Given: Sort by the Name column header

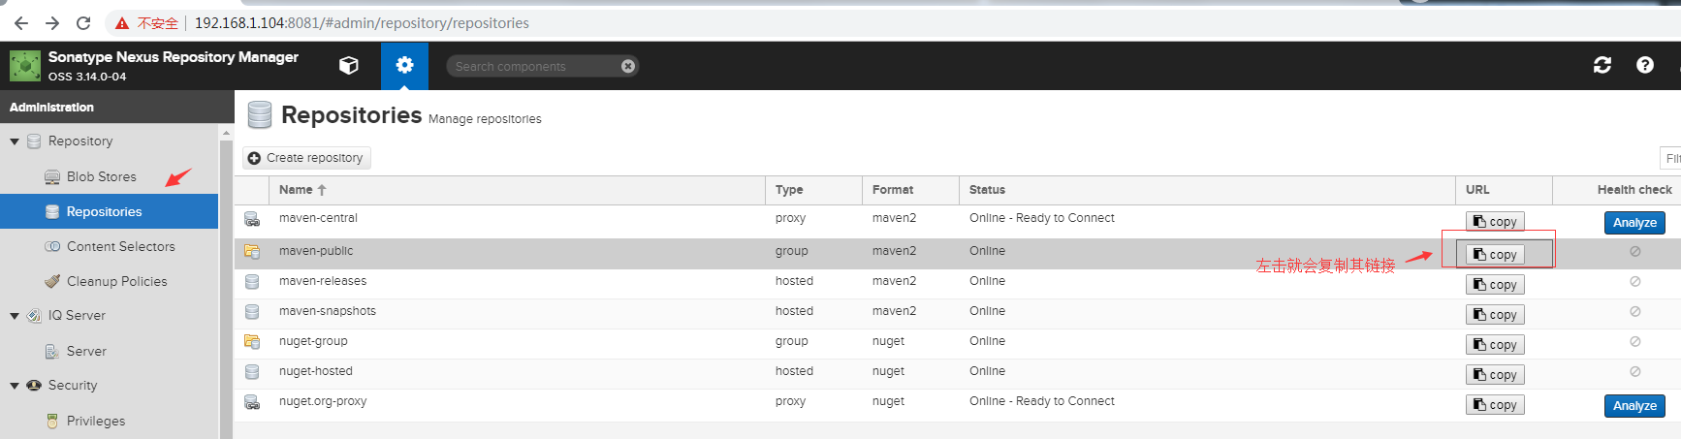Looking at the screenshot, I should point(297,190).
